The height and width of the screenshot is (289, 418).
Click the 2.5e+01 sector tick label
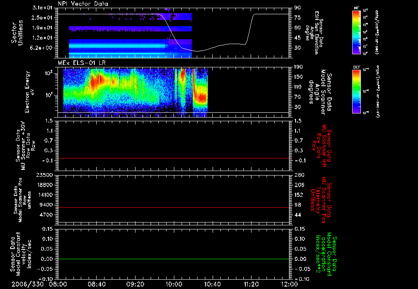pyautogui.click(x=42, y=18)
